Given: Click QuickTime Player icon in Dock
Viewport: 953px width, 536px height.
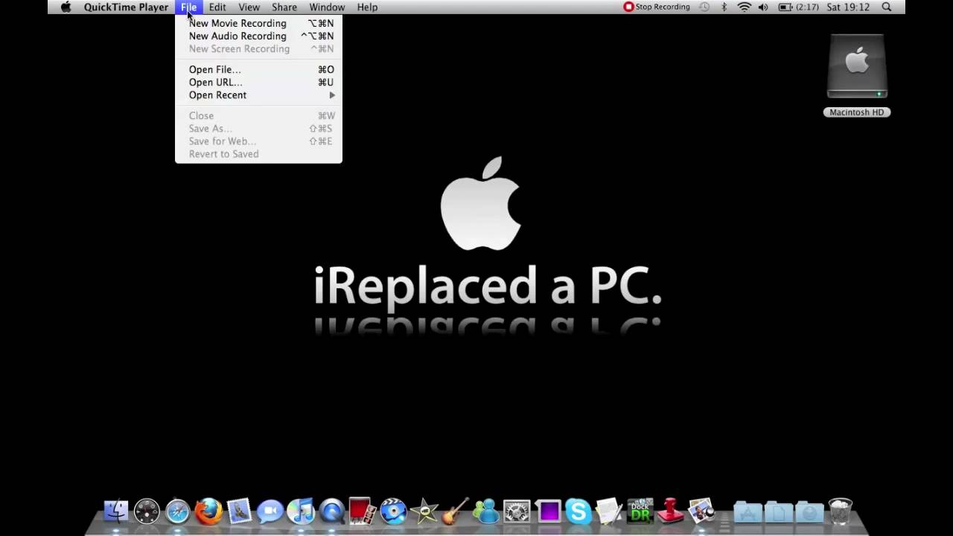Looking at the screenshot, I should click(x=331, y=511).
